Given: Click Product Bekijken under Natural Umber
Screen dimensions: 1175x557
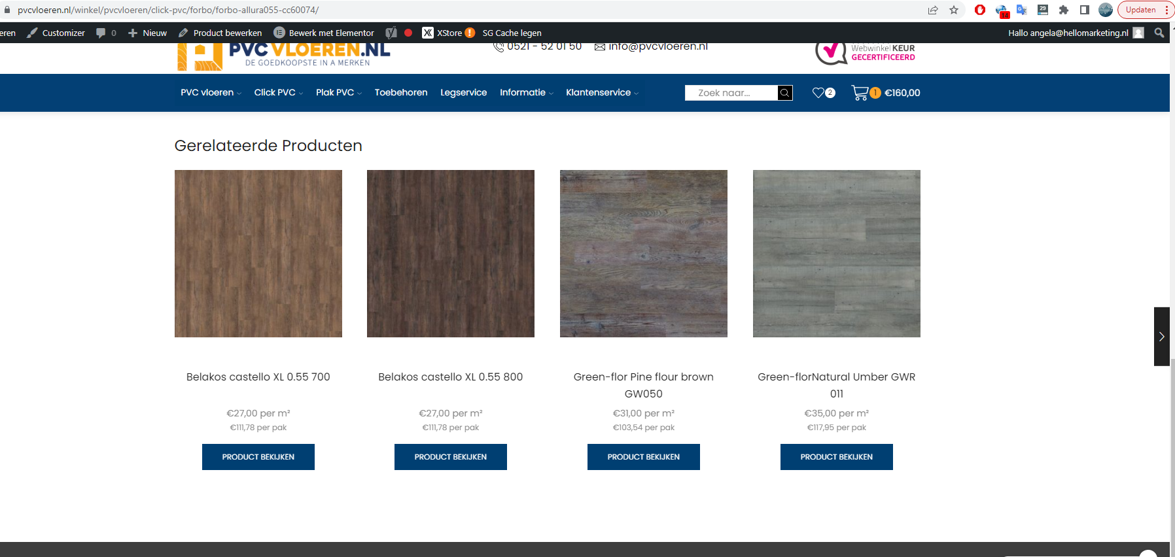Looking at the screenshot, I should click(x=837, y=457).
